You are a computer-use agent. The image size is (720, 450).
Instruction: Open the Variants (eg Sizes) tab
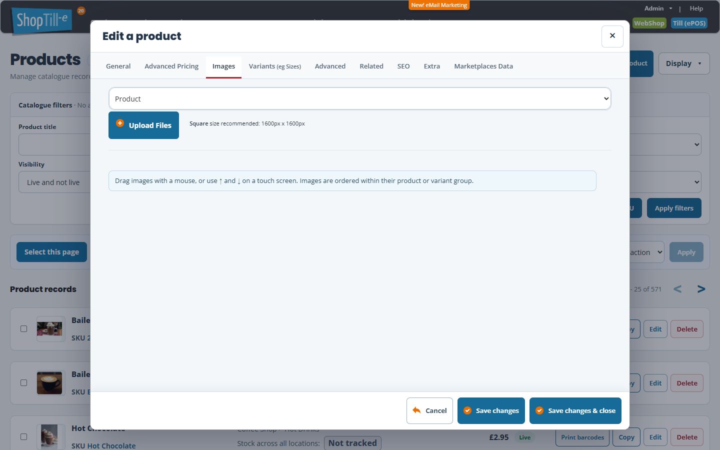(x=275, y=66)
